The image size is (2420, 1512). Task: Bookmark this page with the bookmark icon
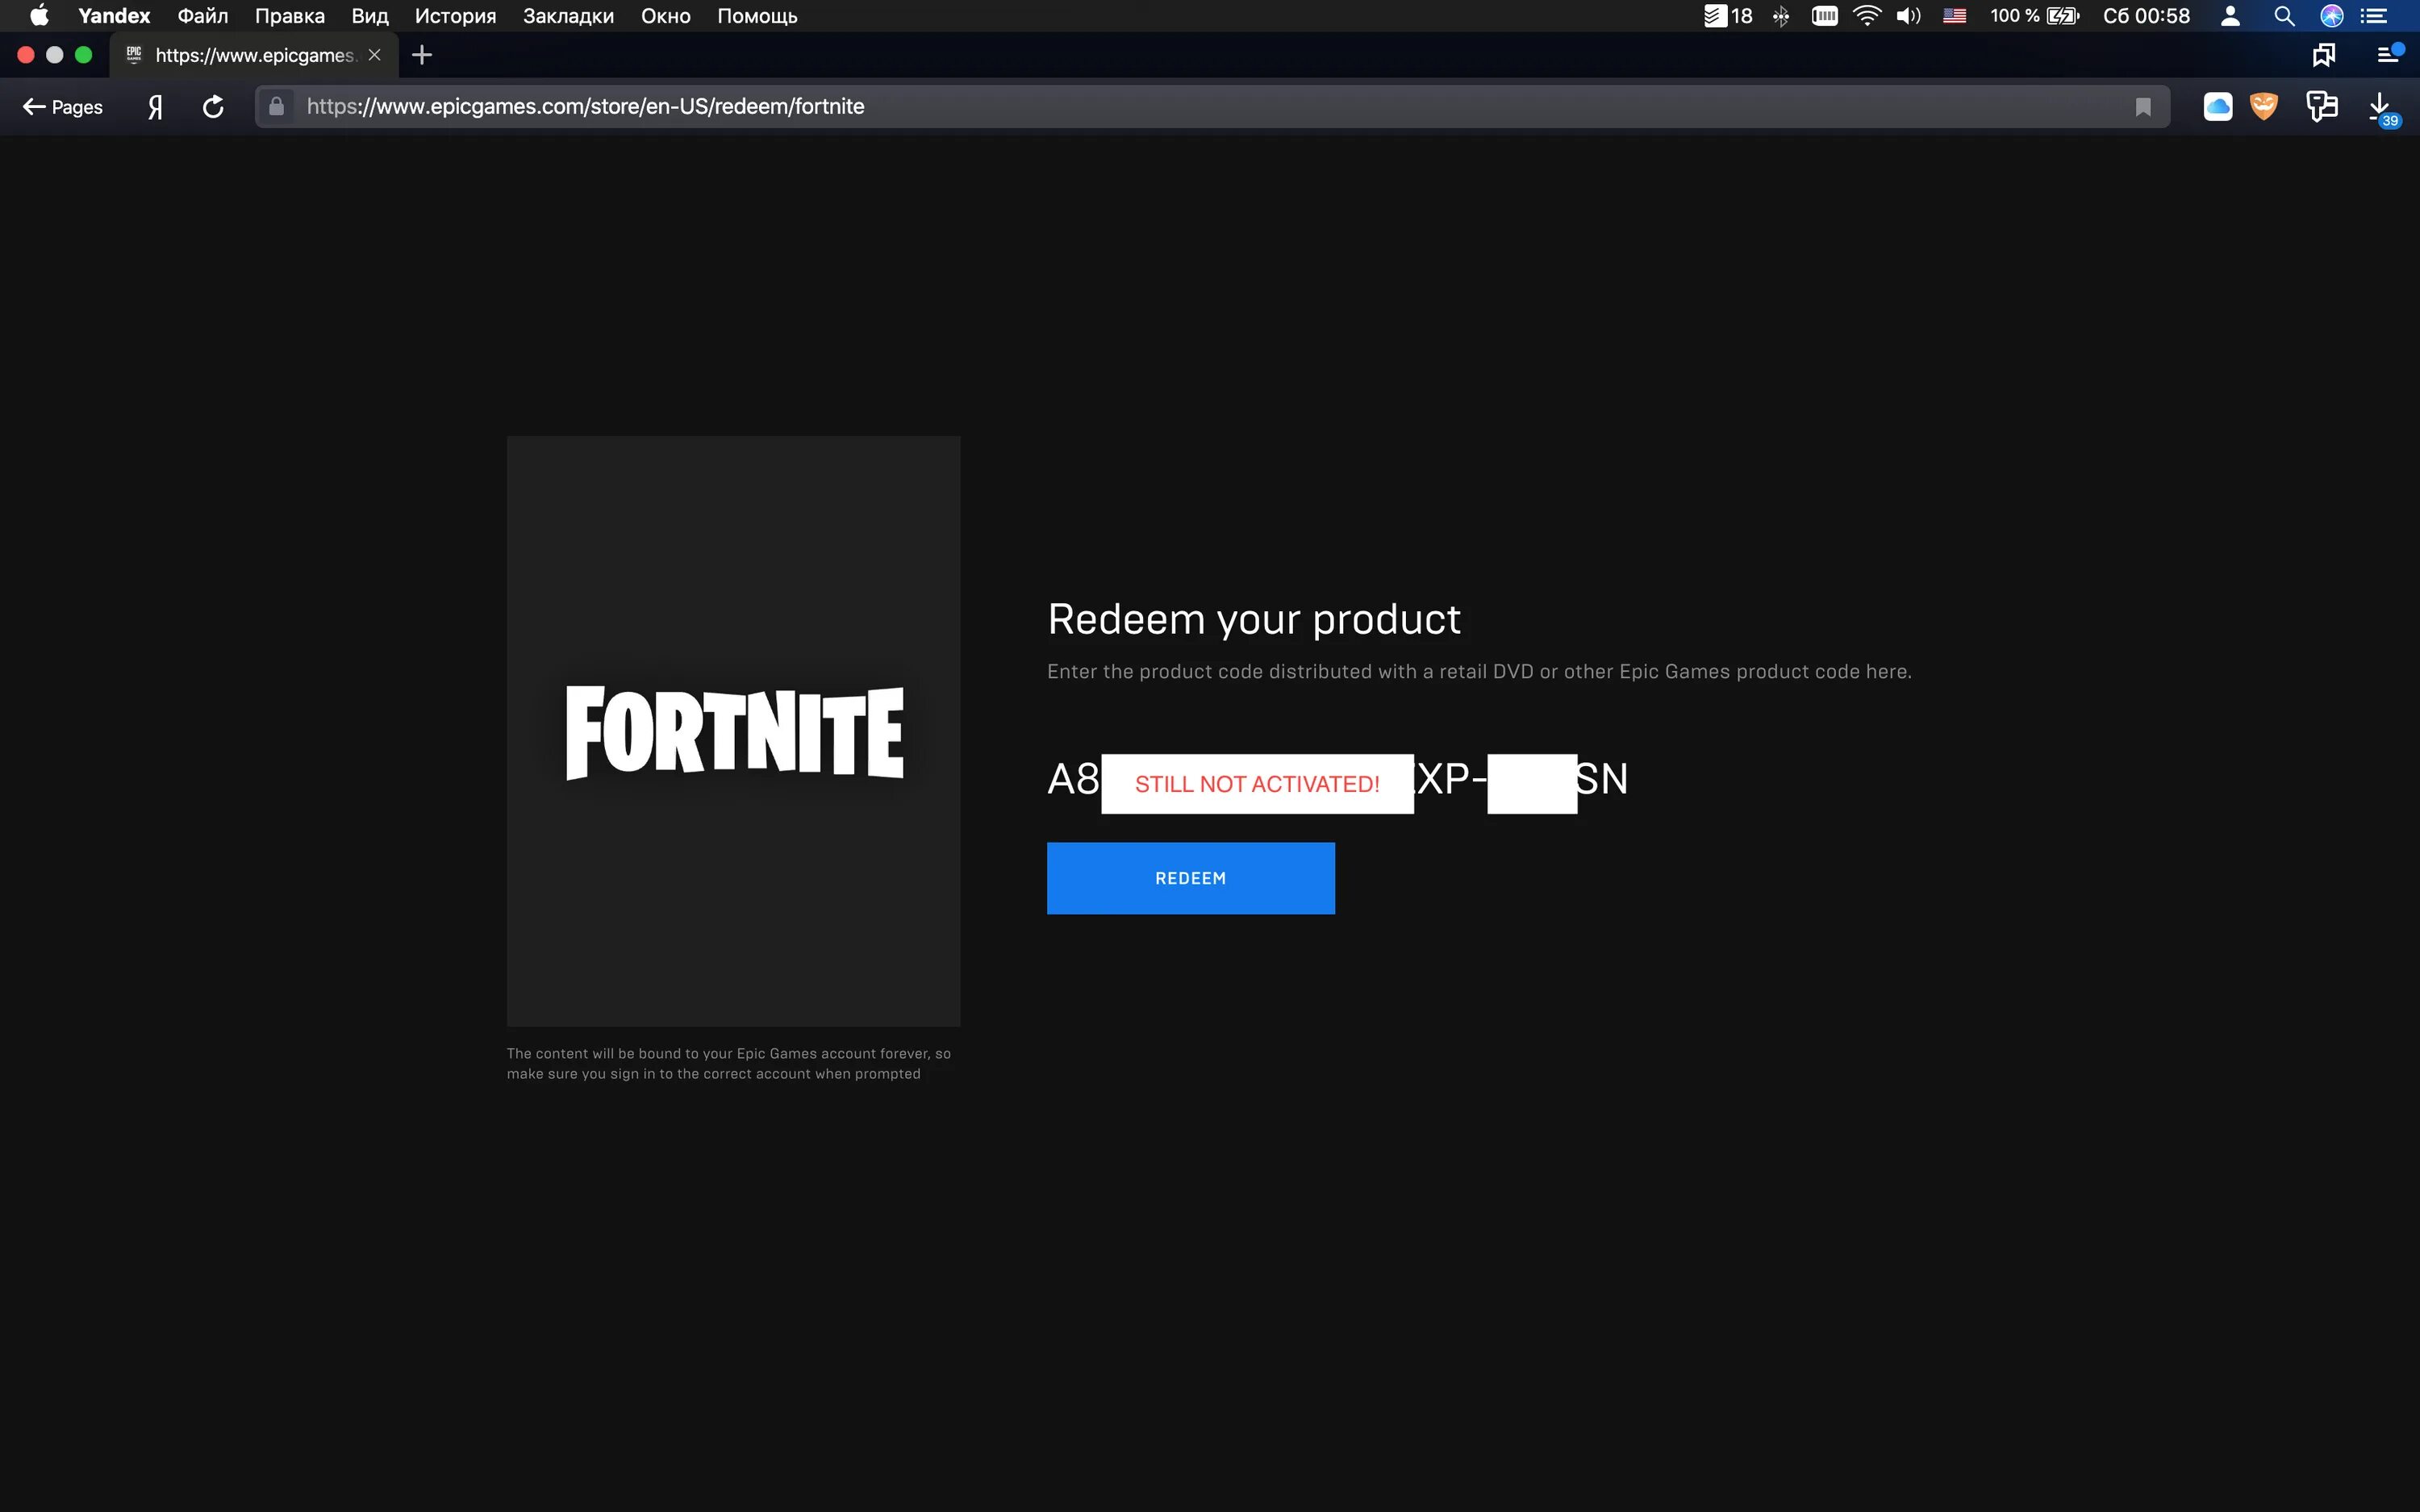(x=2142, y=107)
